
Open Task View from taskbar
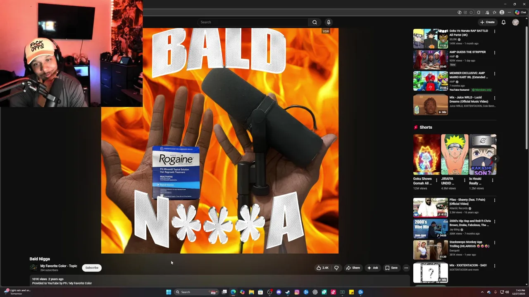point(224,292)
